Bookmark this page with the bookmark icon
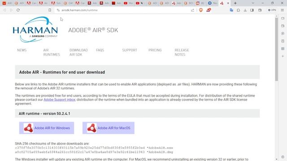Image resolution: width=287 pixels, height=161 pixels. coord(50,10)
